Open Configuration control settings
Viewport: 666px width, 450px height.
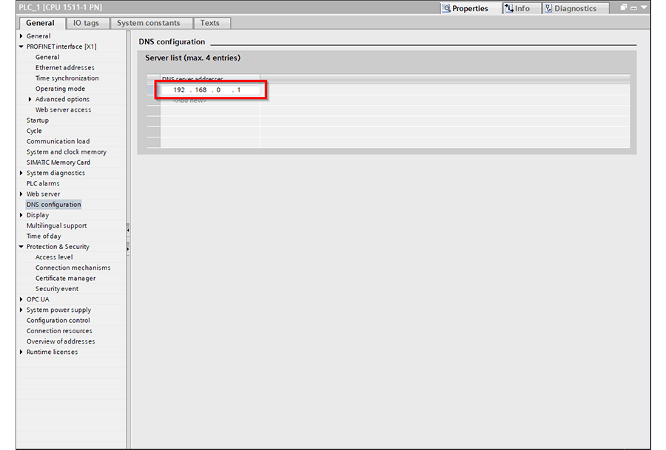pos(58,321)
